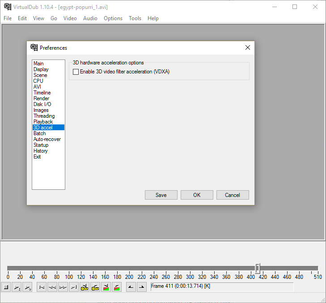Jump to end of video
This screenshot has height=303, width=326.
[x=74, y=287]
